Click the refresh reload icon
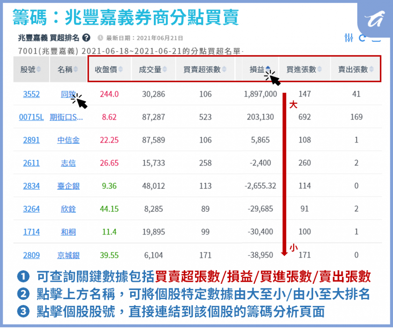 [362, 38]
